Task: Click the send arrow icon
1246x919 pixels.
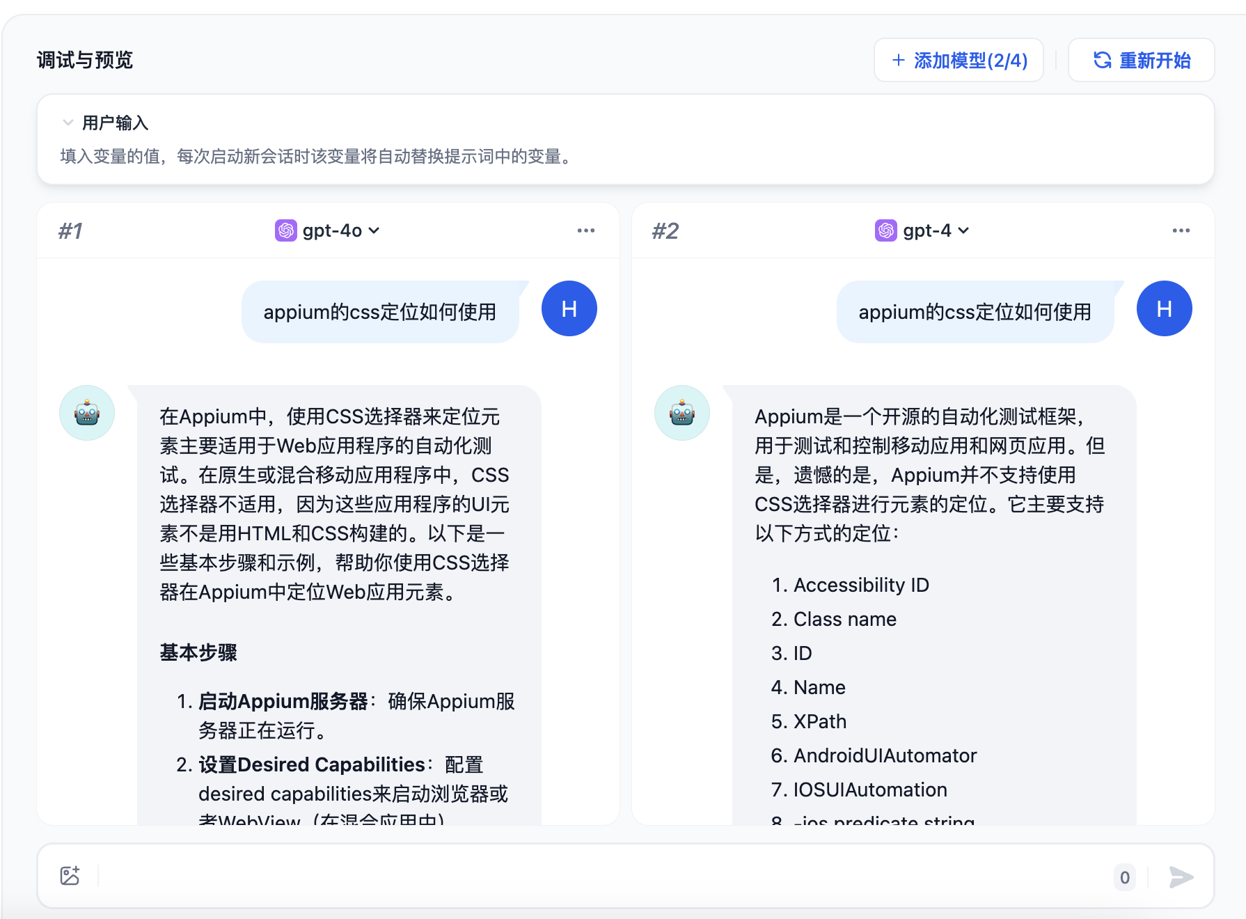Action: click(x=1180, y=877)
